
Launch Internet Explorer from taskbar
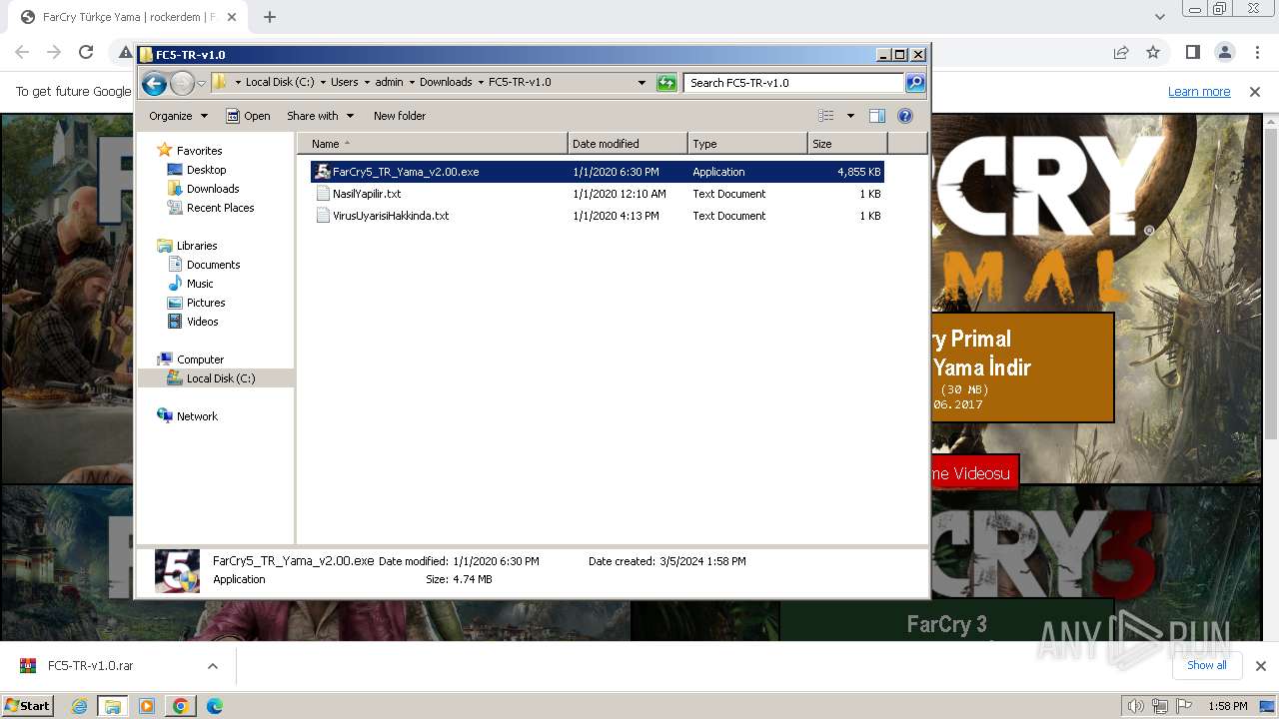(x=80, y=706)
